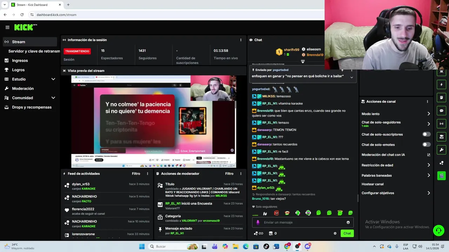Click the RP_EL_N1 link in Mensaje anclado entry
The width and height of the screenshot is (449, 252).
click(x=177, y=233)
